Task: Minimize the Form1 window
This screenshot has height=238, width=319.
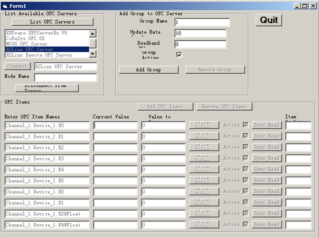Action: (297, 5)
